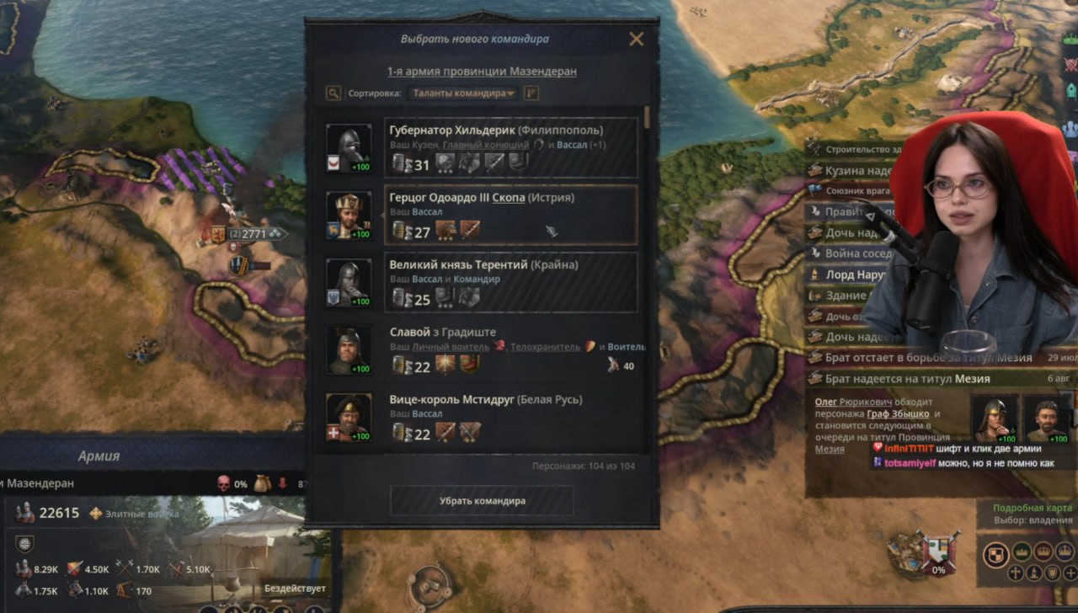Viewport: 1078px width, 613px height.
Task: Expand more map modes plus icon
Action: 1070,573
